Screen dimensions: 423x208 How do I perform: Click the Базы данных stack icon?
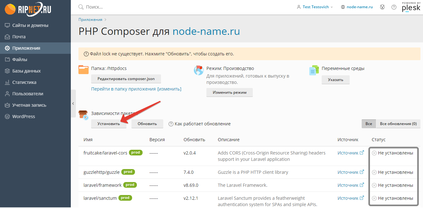7,71
